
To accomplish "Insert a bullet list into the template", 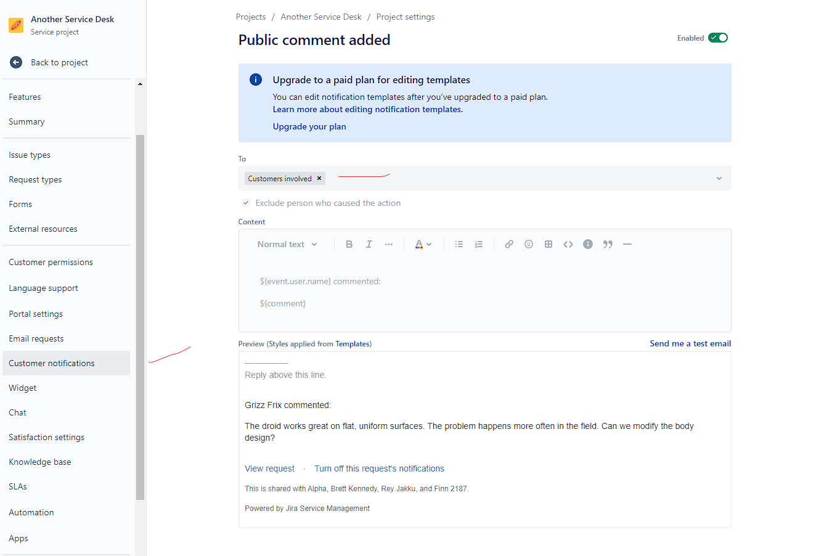I will click(459, 243).
